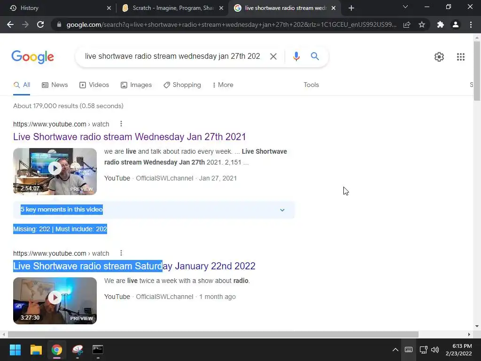Click the Google logo
Image resolution: width=481 pixels, height=361 pixels.
(x=32, y=57)
